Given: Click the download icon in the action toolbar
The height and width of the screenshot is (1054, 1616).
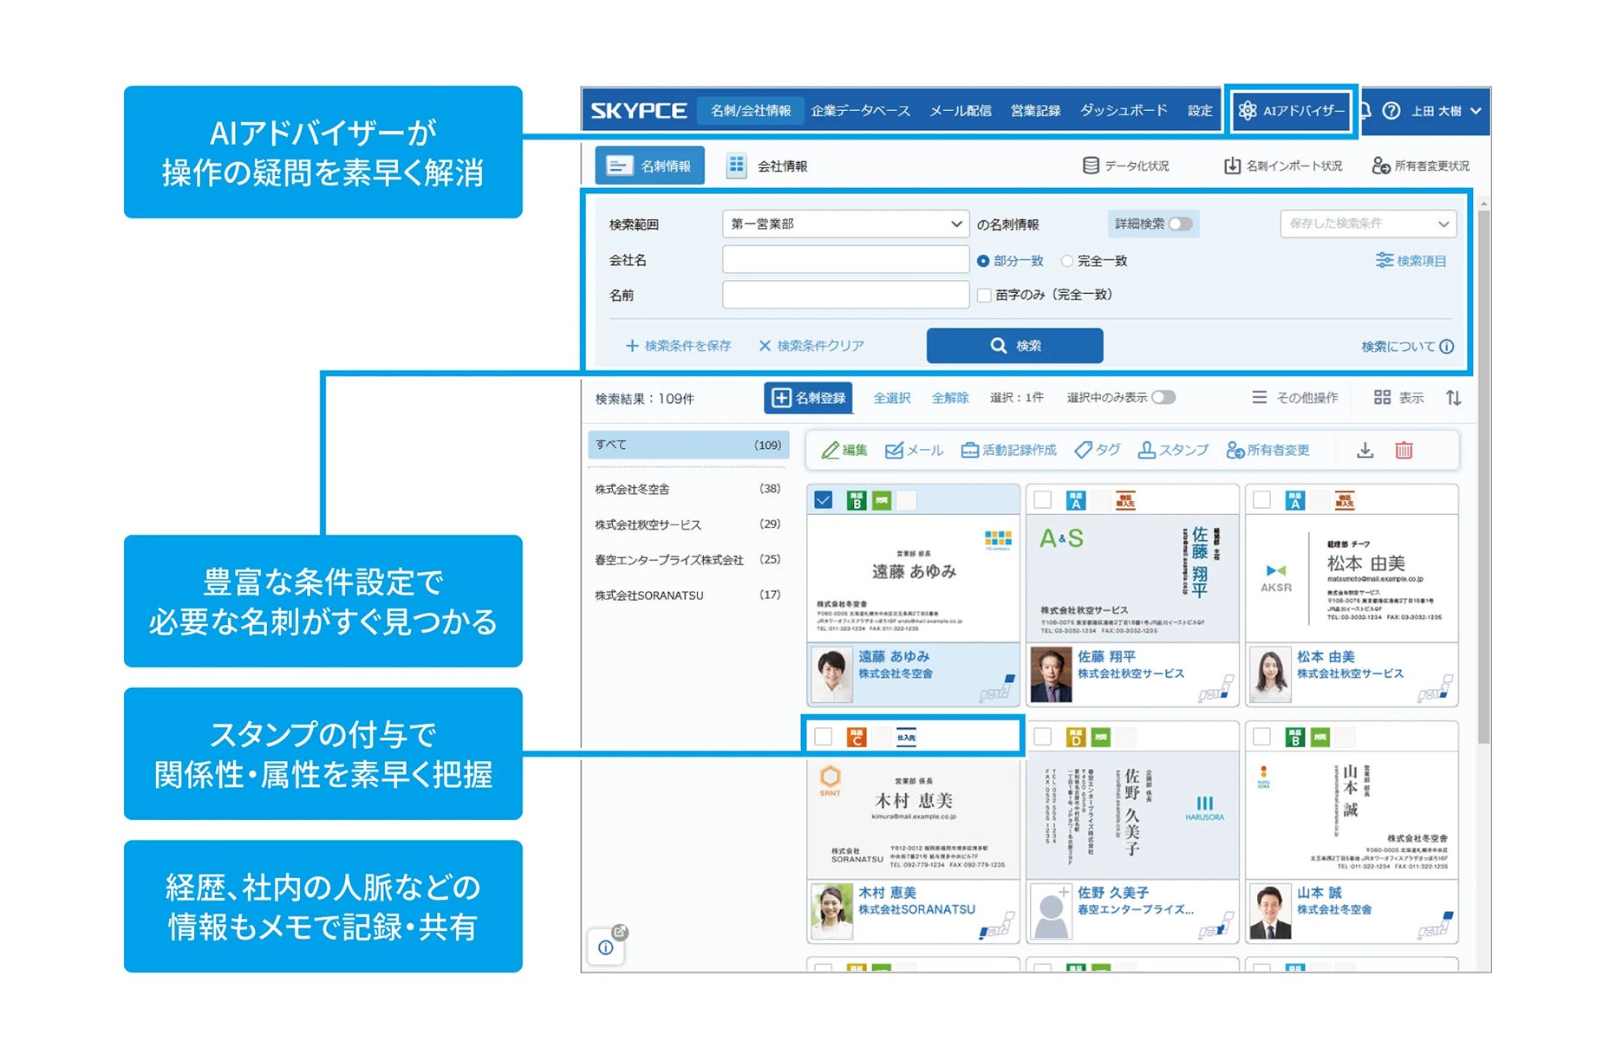Looking at the screenshot, I should point(1365,450).
